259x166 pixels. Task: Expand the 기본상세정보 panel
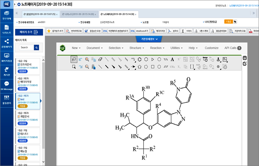pyautogui.click(x=149, y=39)
